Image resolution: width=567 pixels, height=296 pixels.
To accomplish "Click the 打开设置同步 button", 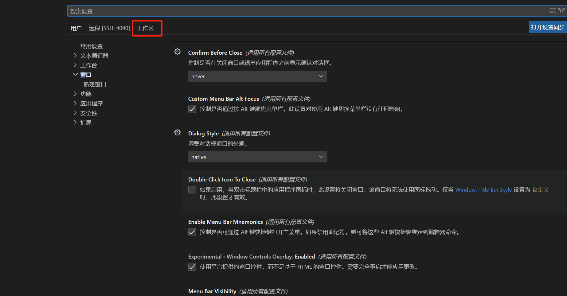I will click(x=548, y=27).
